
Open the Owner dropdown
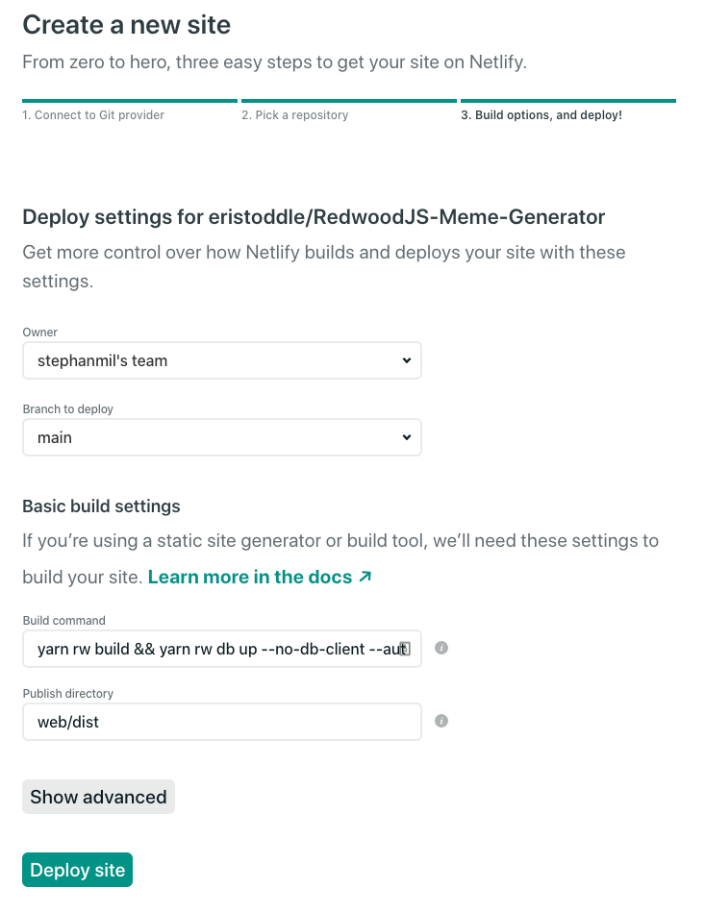(221, 360)
